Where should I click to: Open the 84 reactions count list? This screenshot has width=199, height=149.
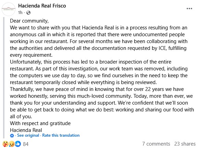[x=26, y=144]
